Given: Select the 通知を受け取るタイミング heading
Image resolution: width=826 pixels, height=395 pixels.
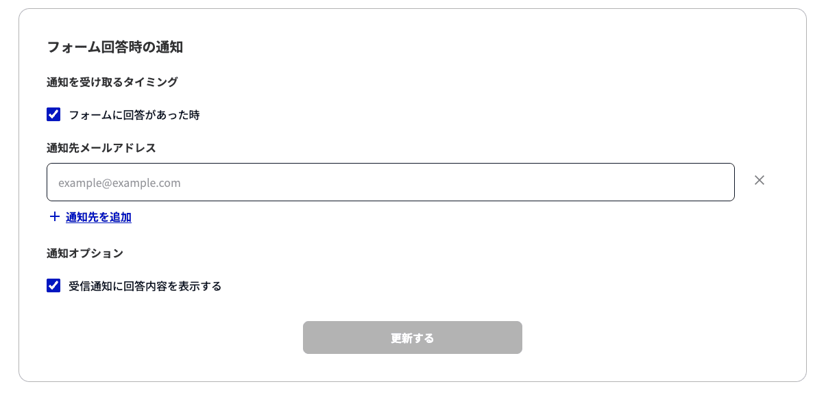Looking at the screenshot, I should click(x=112, y=82).
